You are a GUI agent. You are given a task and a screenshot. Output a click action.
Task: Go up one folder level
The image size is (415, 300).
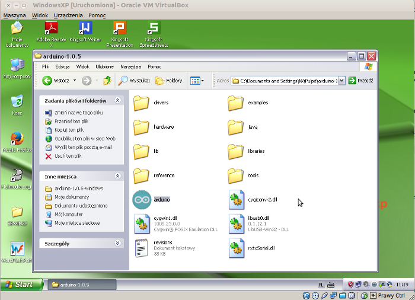(107, 81)
